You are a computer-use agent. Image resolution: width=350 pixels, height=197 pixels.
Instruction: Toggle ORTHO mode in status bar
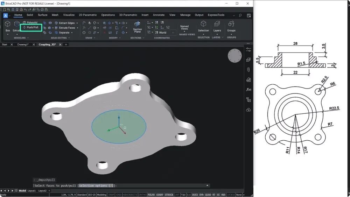coord(142,195)
